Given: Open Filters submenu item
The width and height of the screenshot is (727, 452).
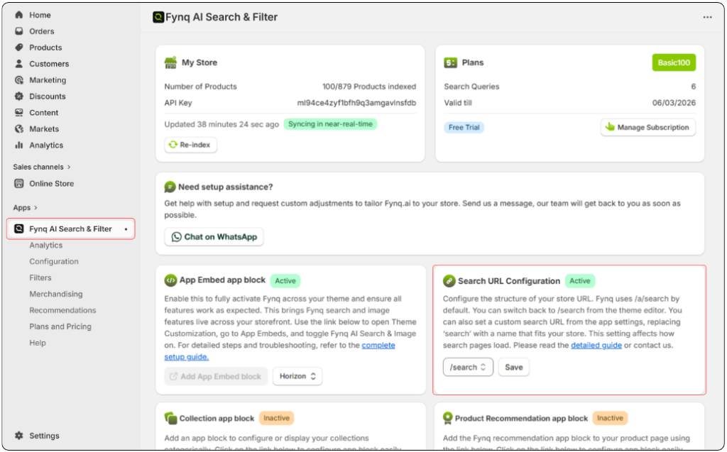Looking at the screenshot, I should (x=40, y=277).
